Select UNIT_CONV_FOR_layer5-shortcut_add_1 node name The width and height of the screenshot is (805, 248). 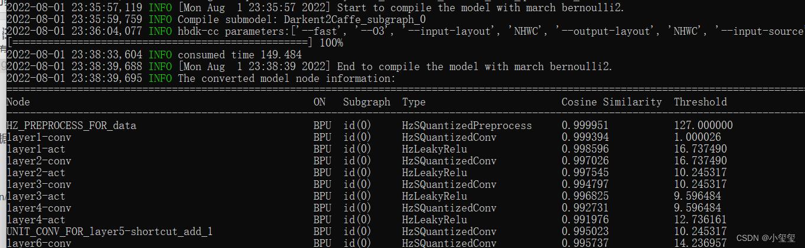click(x=109, y=232)
